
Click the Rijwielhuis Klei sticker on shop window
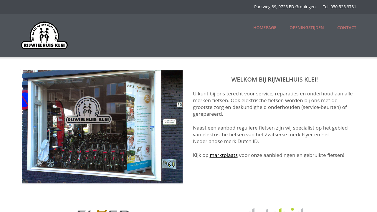(88, 111)
